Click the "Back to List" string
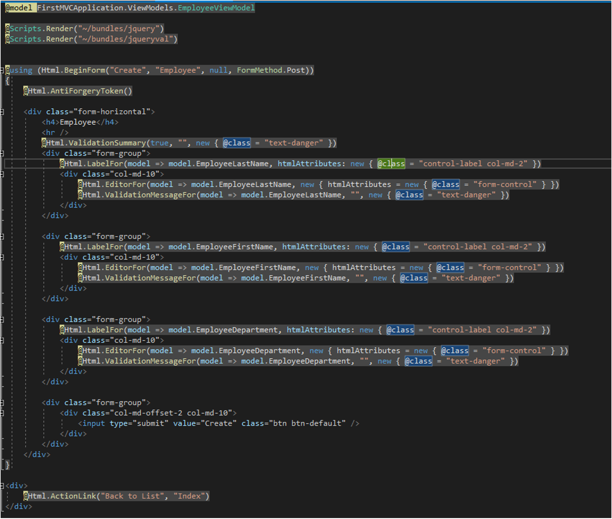Screen dimensions: 612x519 pyautogui.click(x=132, y=496)
